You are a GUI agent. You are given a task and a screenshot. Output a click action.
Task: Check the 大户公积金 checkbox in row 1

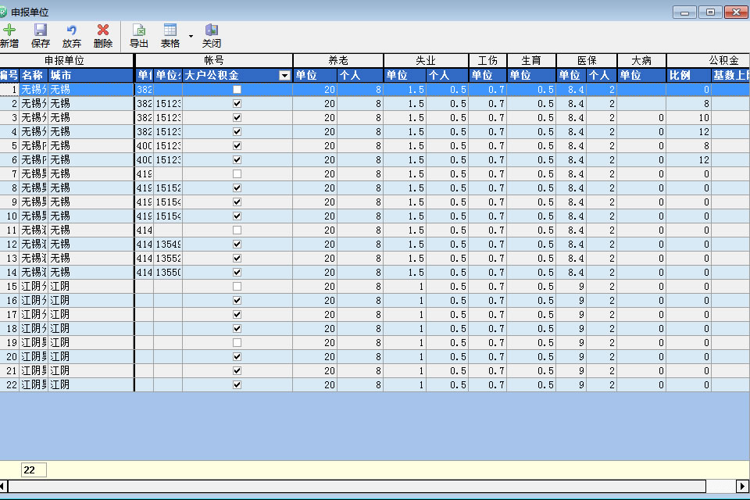(237, 90)
